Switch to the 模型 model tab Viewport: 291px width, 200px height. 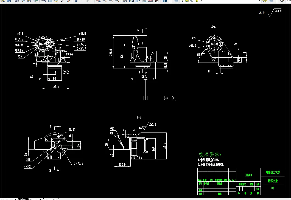point(23,199)
